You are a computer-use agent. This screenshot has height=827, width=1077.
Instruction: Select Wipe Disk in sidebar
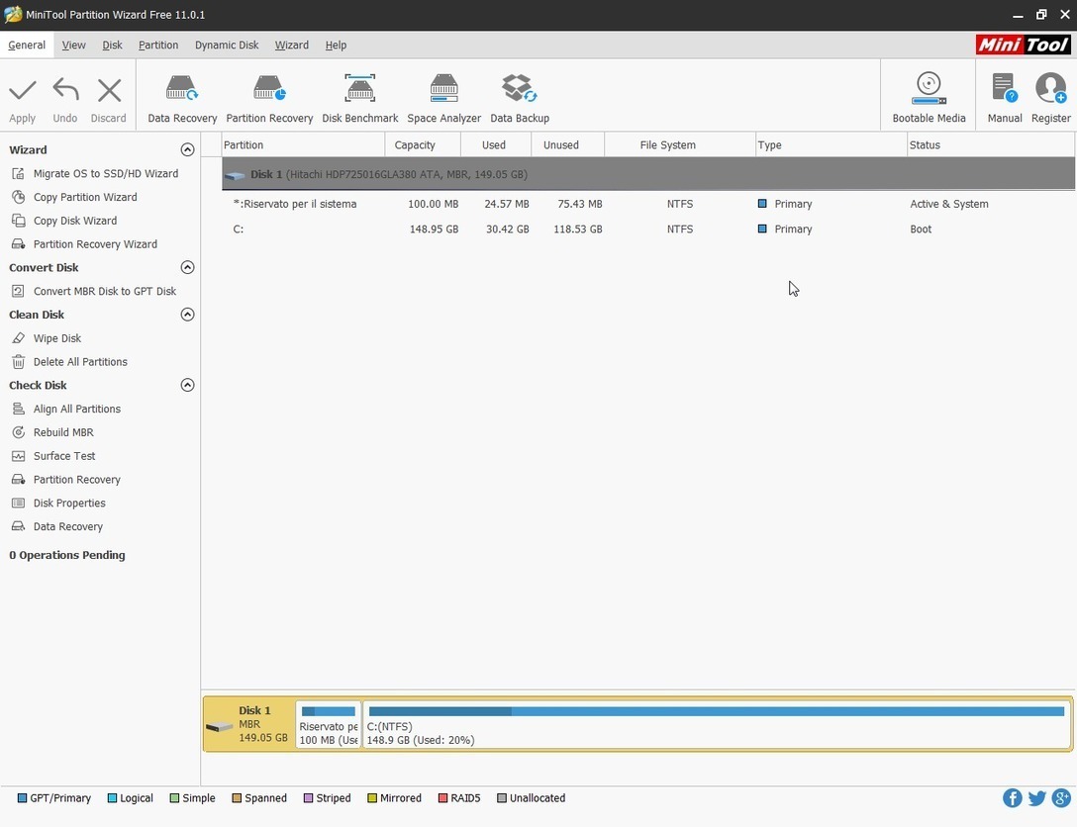tap(47, 338)
